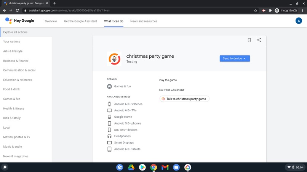Go back with the browser back arrow
307x172 pixels.
click(x=5, y=10)
